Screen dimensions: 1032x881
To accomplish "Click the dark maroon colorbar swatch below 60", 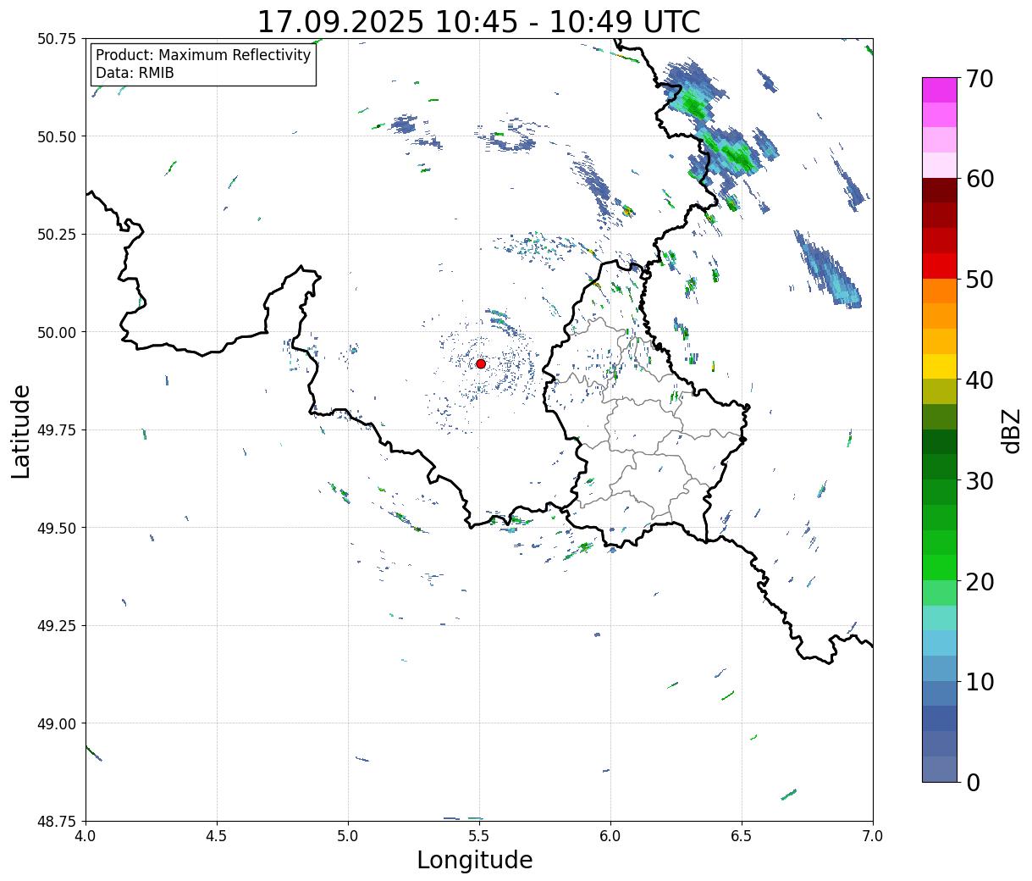I will [940, 190].
